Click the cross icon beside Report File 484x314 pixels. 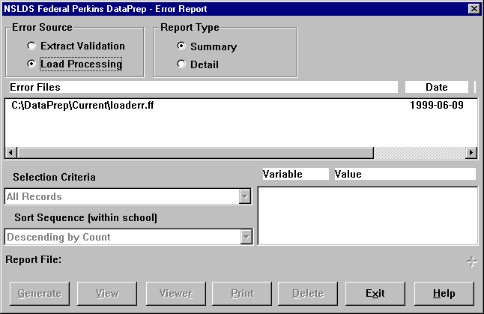472,262
